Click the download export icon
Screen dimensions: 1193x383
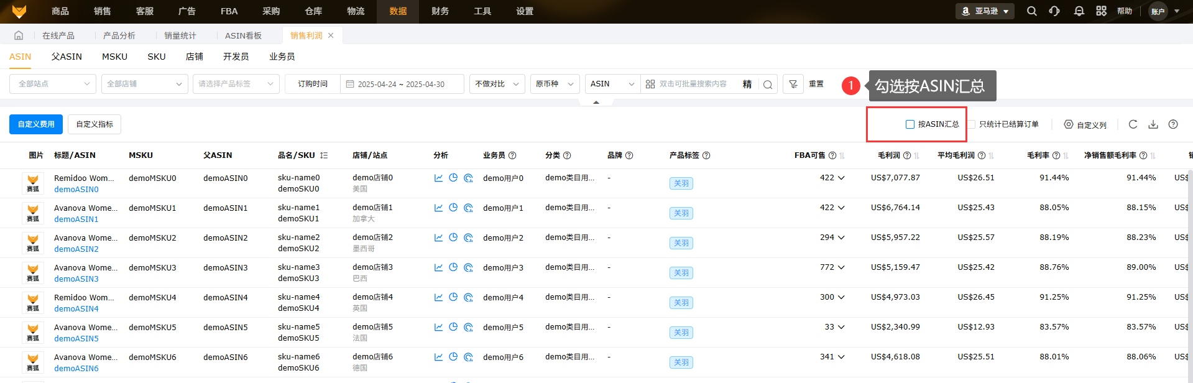[1153, 124]
